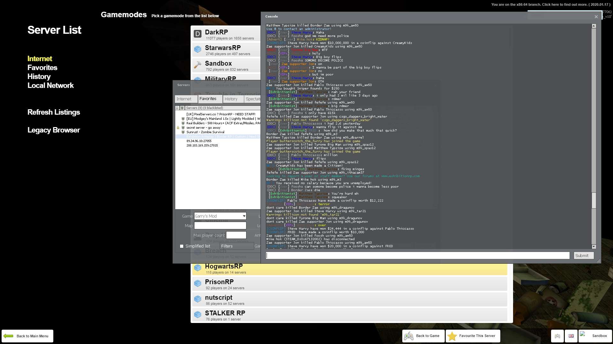Click the StarwarsRP blue cube icon
Screen dimensions: 613x344
coord(198,49)
